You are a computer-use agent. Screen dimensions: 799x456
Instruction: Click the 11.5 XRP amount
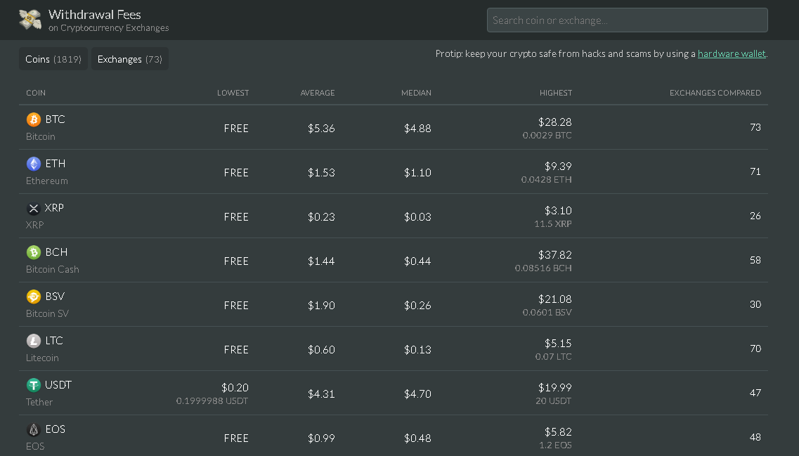click(553, 224)
